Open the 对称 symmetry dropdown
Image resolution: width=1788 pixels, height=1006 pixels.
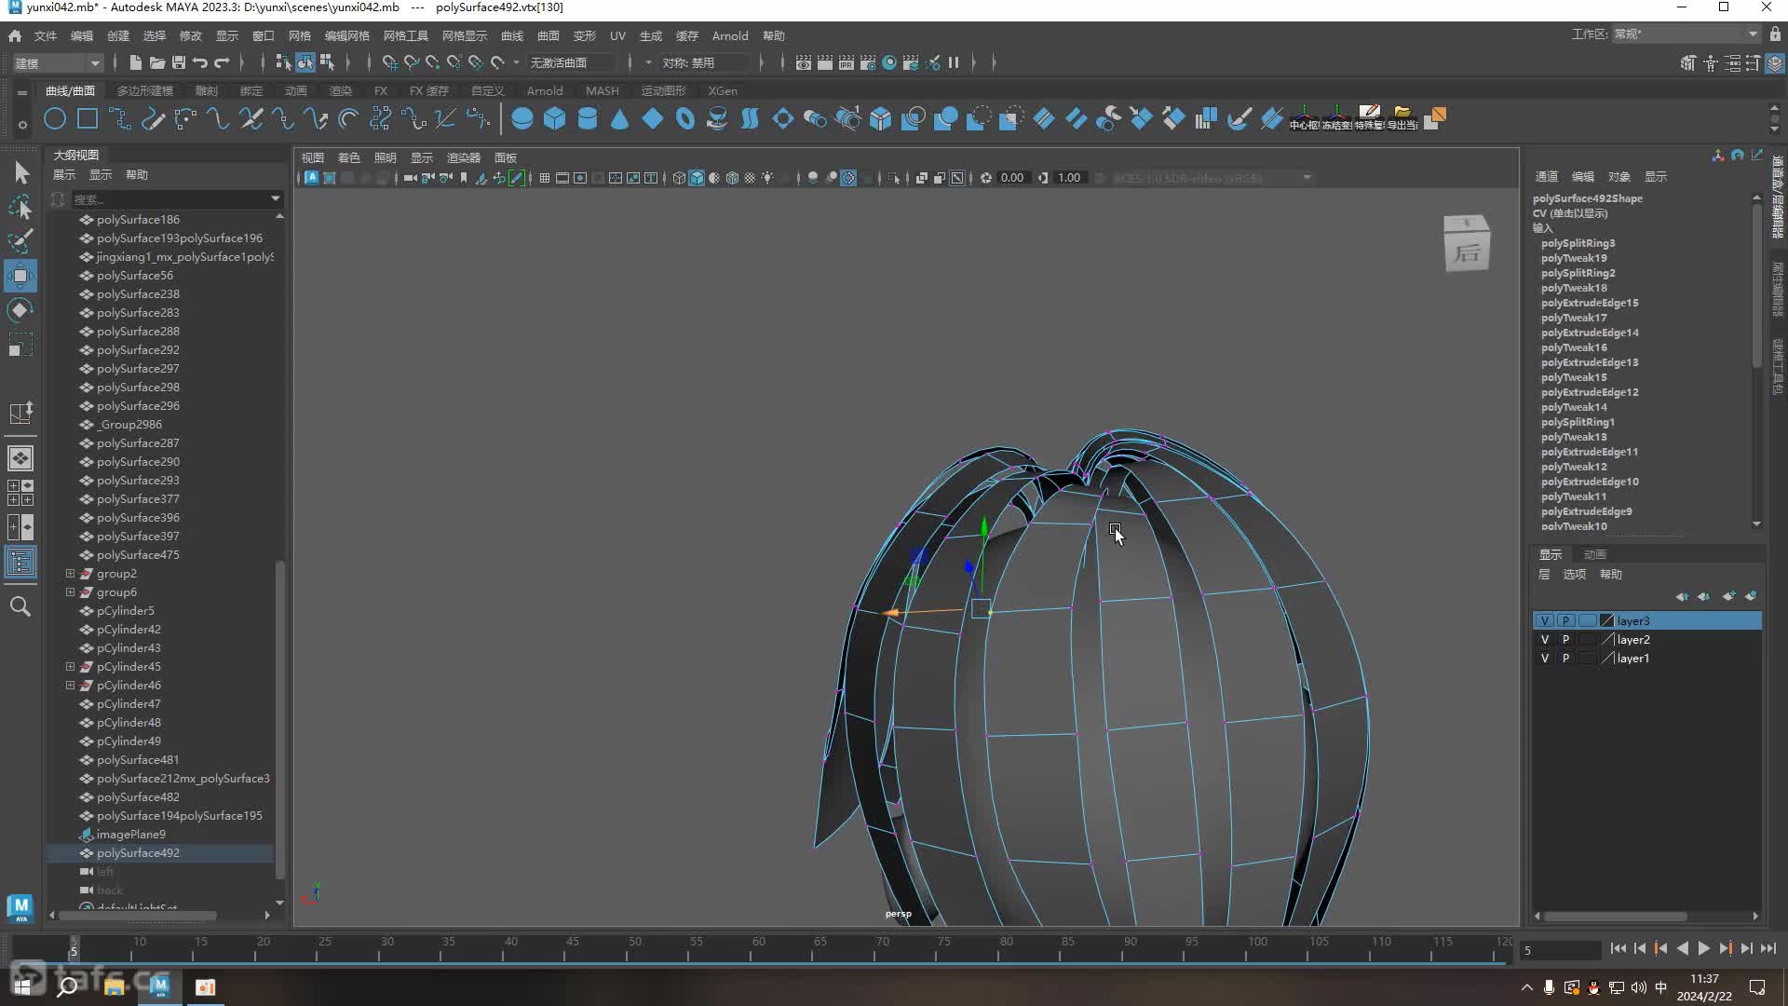tap(704, 62)
